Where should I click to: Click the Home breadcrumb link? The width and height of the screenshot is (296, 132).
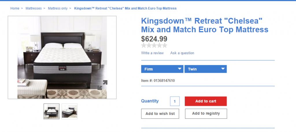click(15, 8)
